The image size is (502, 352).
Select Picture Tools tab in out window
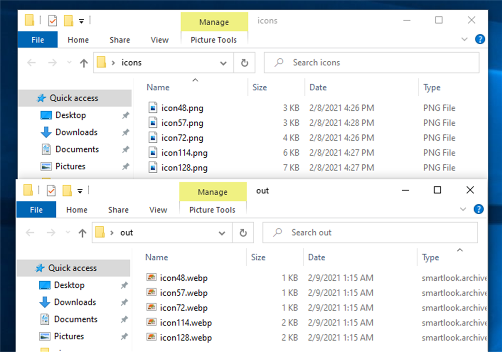point(212,210)
